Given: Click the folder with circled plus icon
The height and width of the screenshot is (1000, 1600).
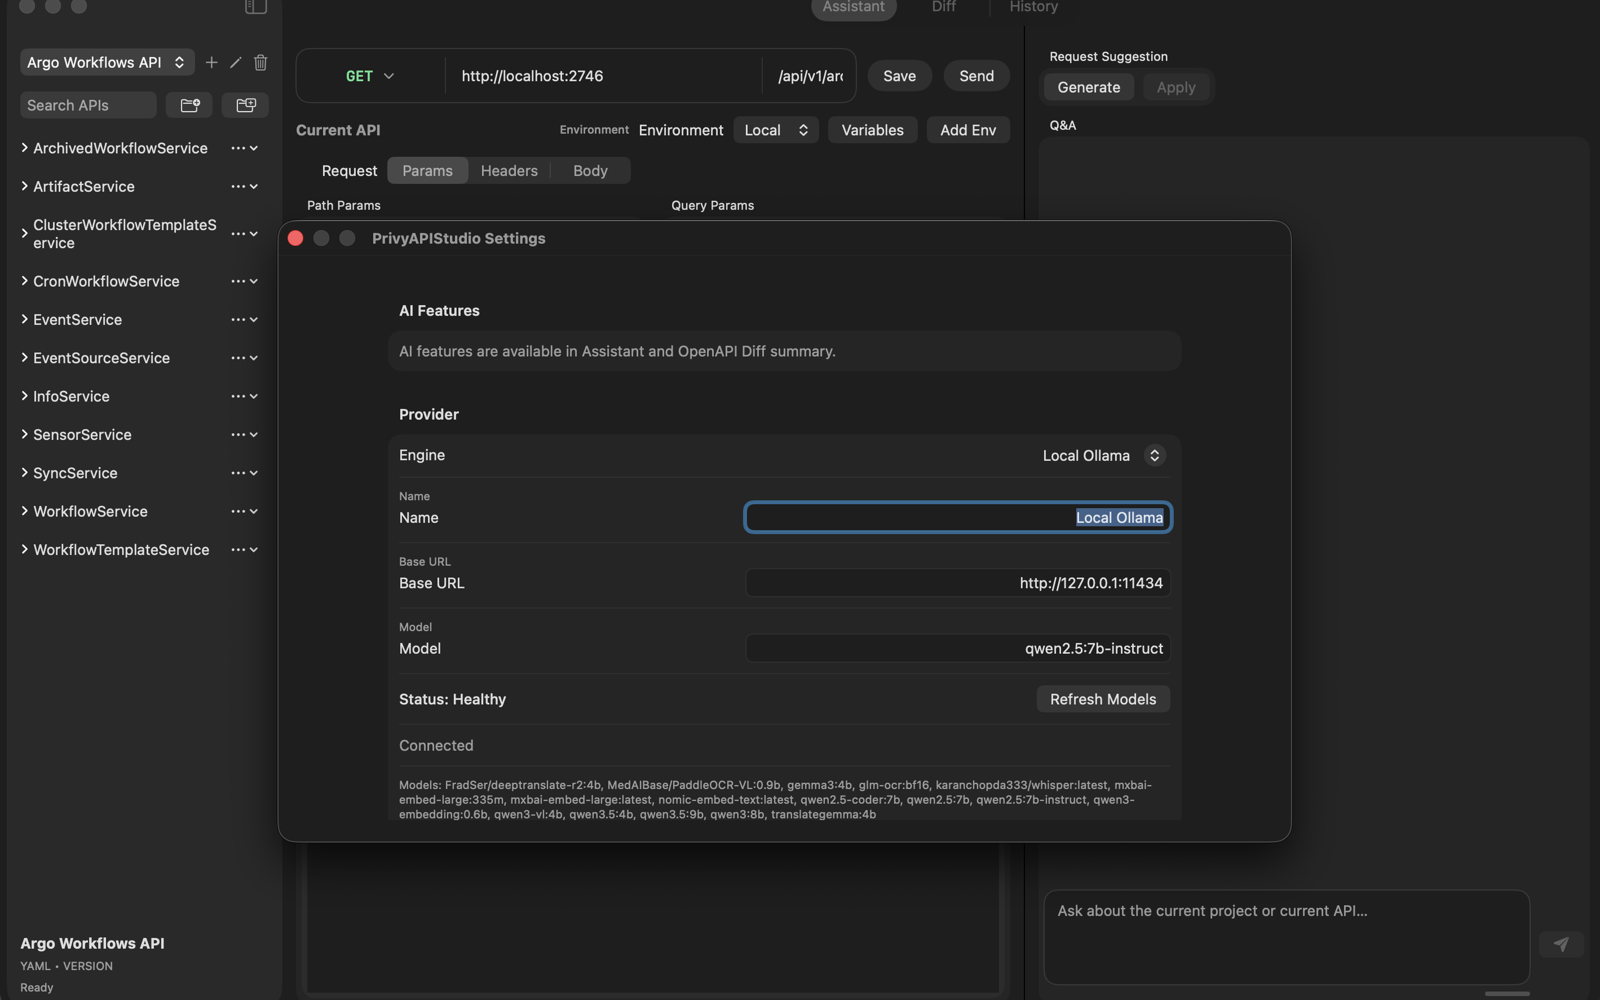Looking at the screenshot, I should 190,105.
